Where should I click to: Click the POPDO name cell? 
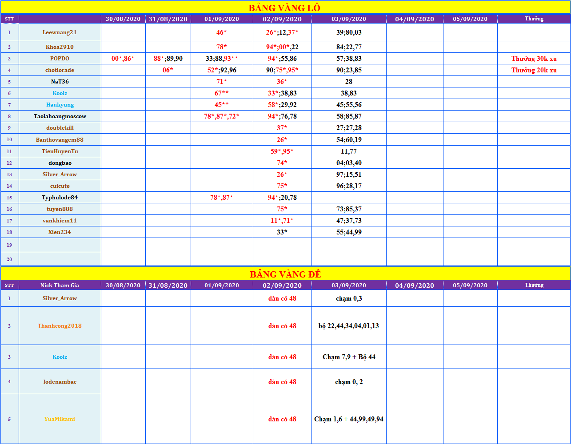click(x=60, y=59)
